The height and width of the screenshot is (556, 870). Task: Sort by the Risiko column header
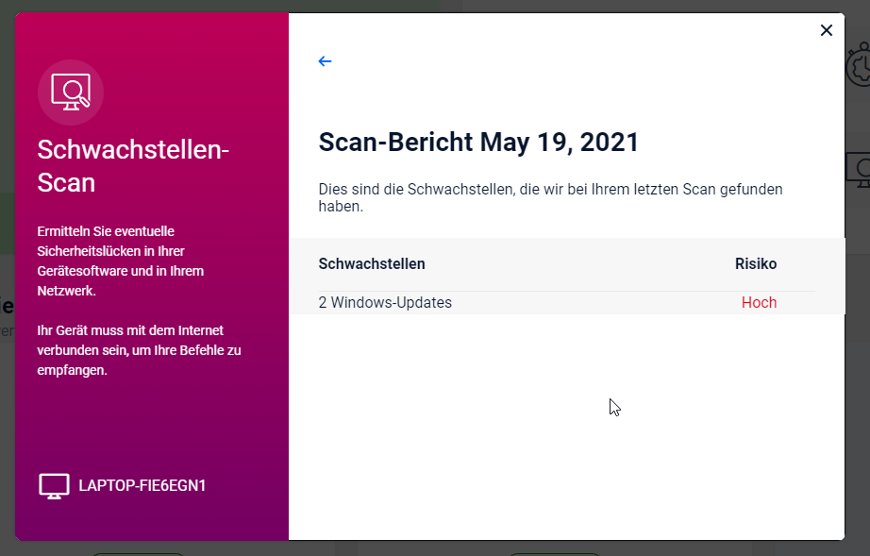pos(756,264)
